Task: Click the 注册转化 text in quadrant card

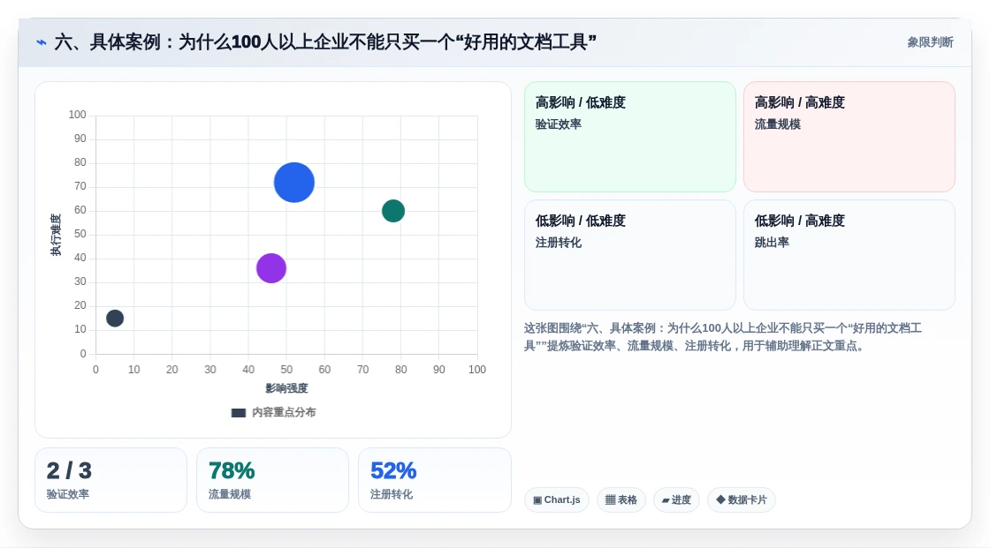Action: click(x=558, y=242)
